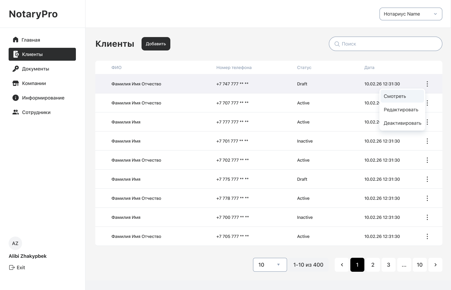
Task: Sort by the Статус column header
Action: click(x=304, y=67)
